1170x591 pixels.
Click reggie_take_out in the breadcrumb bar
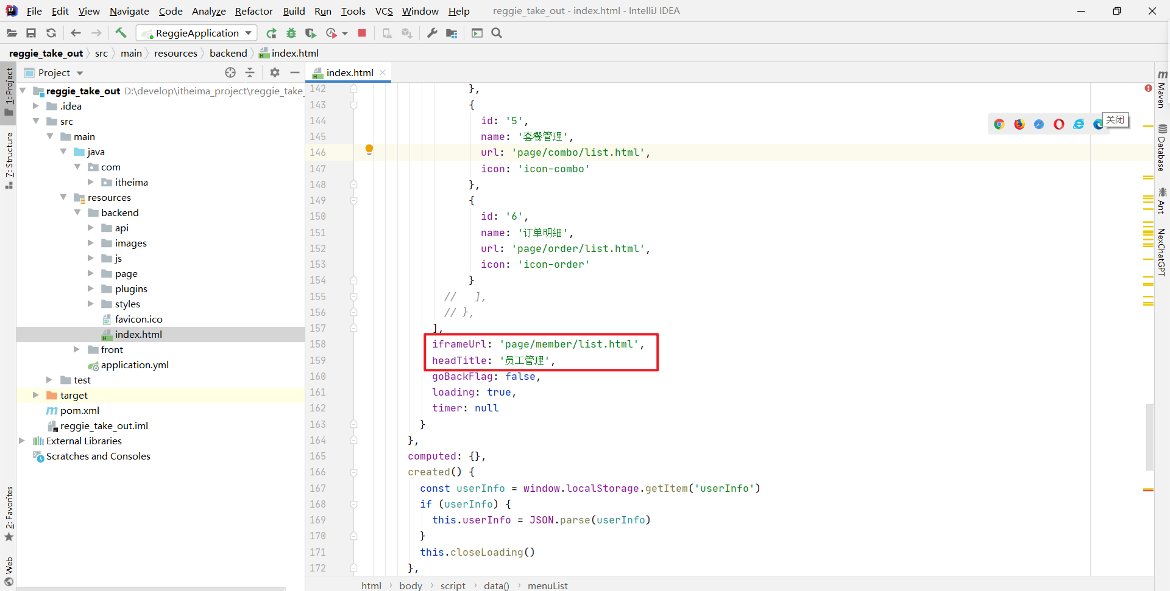(46, 54)
